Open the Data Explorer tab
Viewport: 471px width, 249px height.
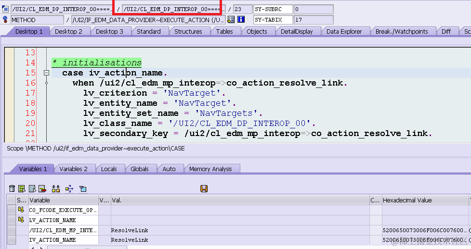point(344,32)
